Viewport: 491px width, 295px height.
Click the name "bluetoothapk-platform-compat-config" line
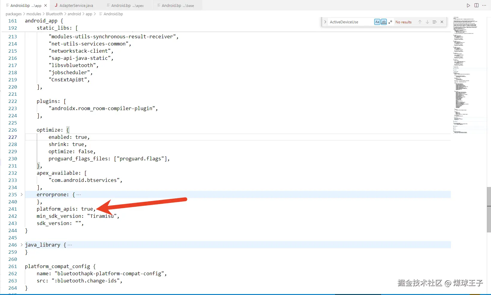[102, 273]
